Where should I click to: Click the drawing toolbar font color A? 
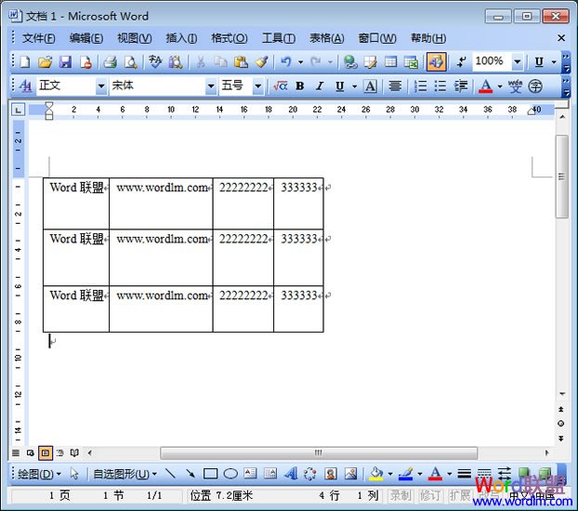[x=435, y=474]
